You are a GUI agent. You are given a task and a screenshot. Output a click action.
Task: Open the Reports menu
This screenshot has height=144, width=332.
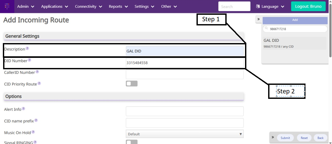(x=118, y=6)
